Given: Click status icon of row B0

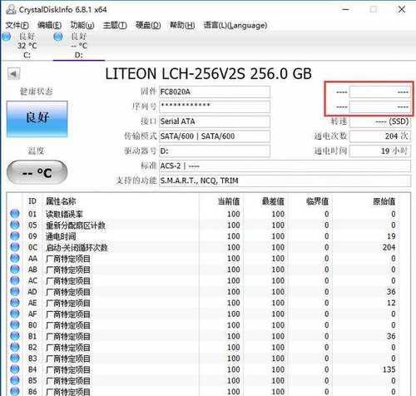Looking at the screenshot, I should coord(15,324).
